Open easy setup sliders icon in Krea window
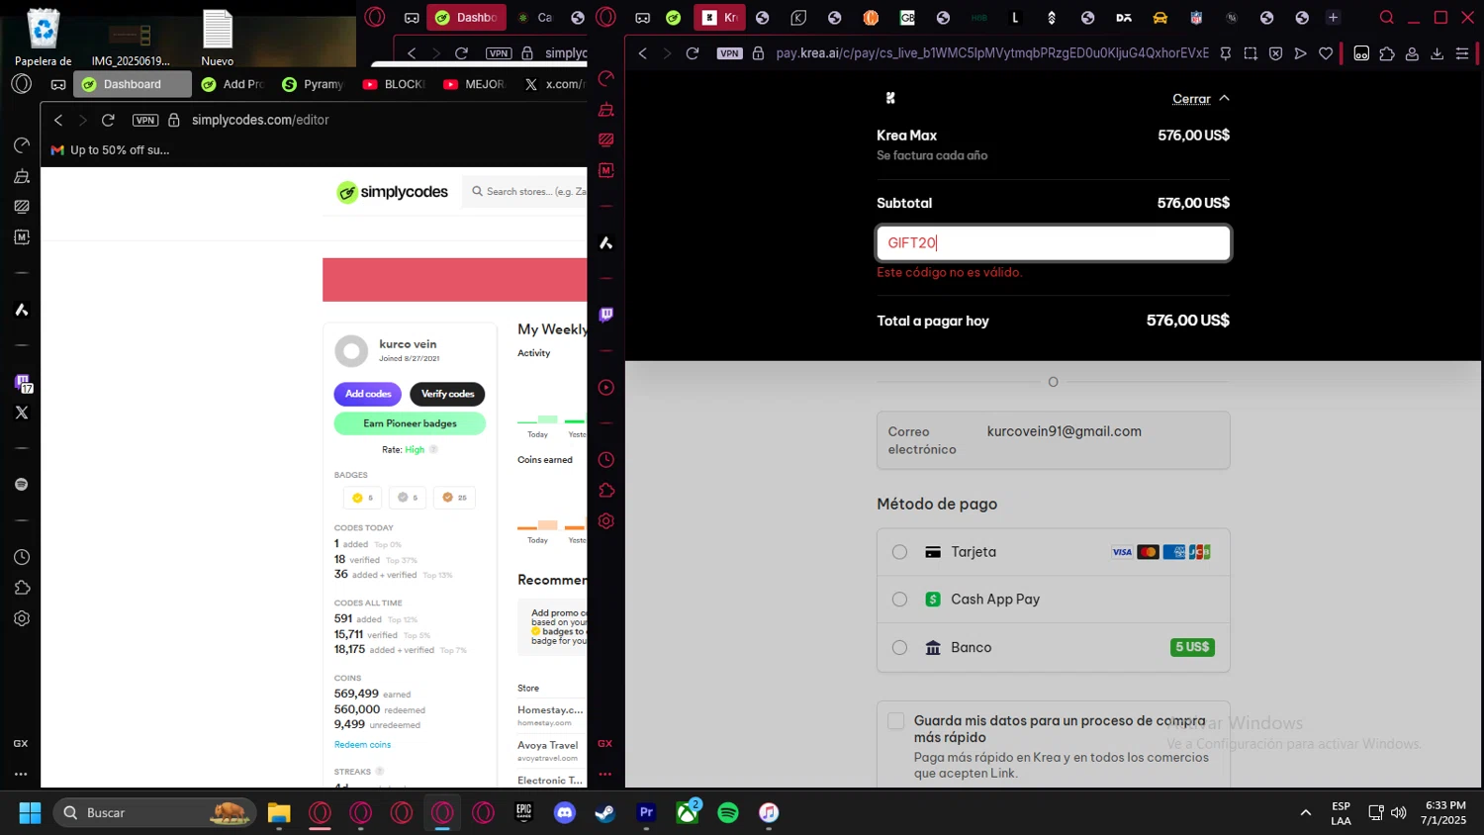1484x835 pixels. tap(1462, 53)
